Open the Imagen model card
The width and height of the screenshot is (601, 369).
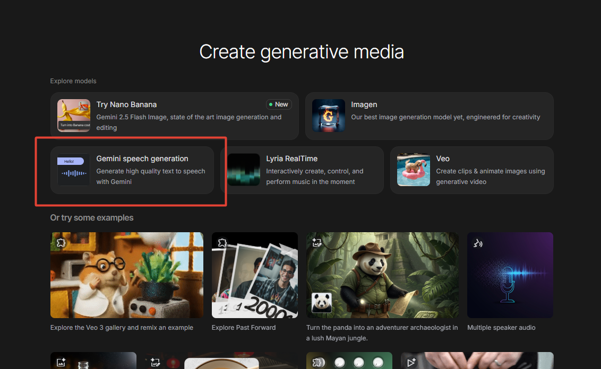tap(430, 116)
